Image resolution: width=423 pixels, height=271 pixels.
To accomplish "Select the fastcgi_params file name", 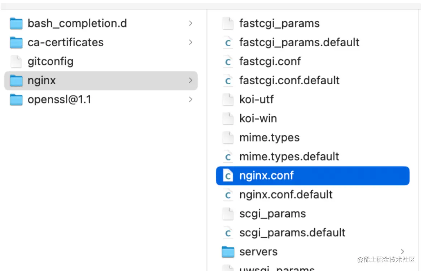I will click(x=279, y=23).
